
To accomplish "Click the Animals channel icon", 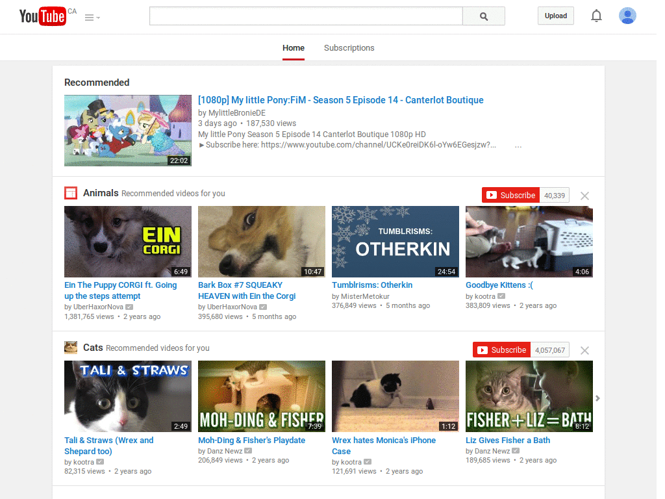I will pos(70,193).
